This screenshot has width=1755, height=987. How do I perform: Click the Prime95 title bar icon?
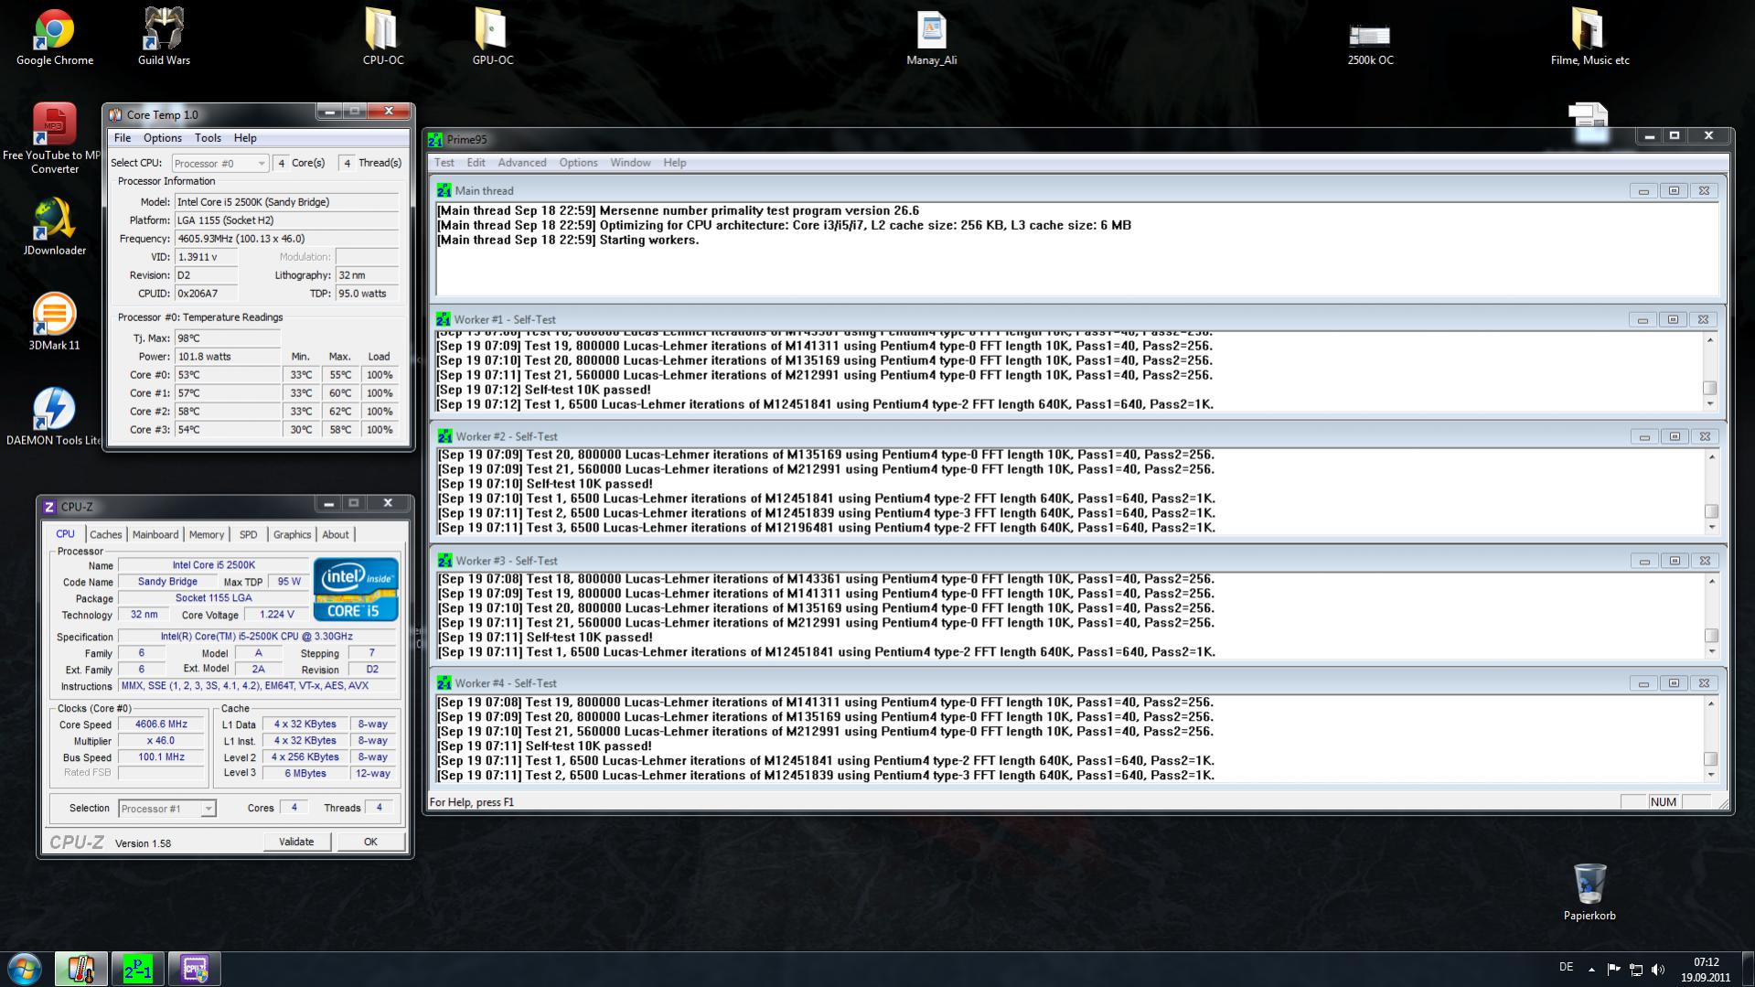point(436,140)
